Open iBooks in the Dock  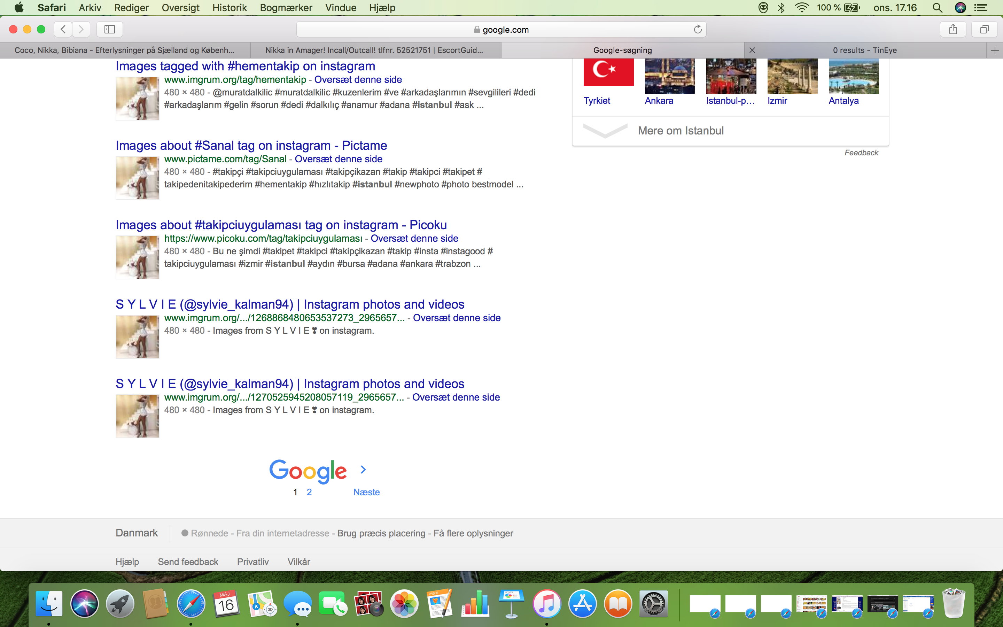[618, 603]
